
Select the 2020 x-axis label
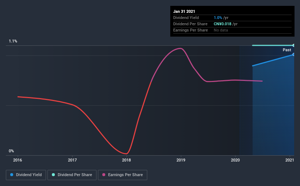(235, 160)
